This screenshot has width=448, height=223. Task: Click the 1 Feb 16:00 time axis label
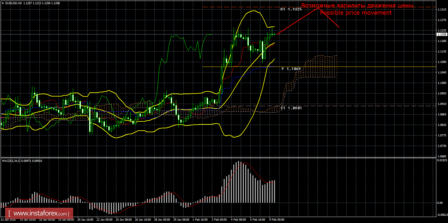[x=200, y=220]
